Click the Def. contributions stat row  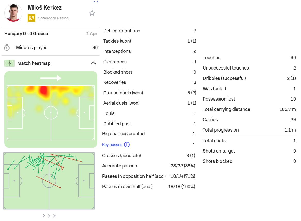click(149, 31)
